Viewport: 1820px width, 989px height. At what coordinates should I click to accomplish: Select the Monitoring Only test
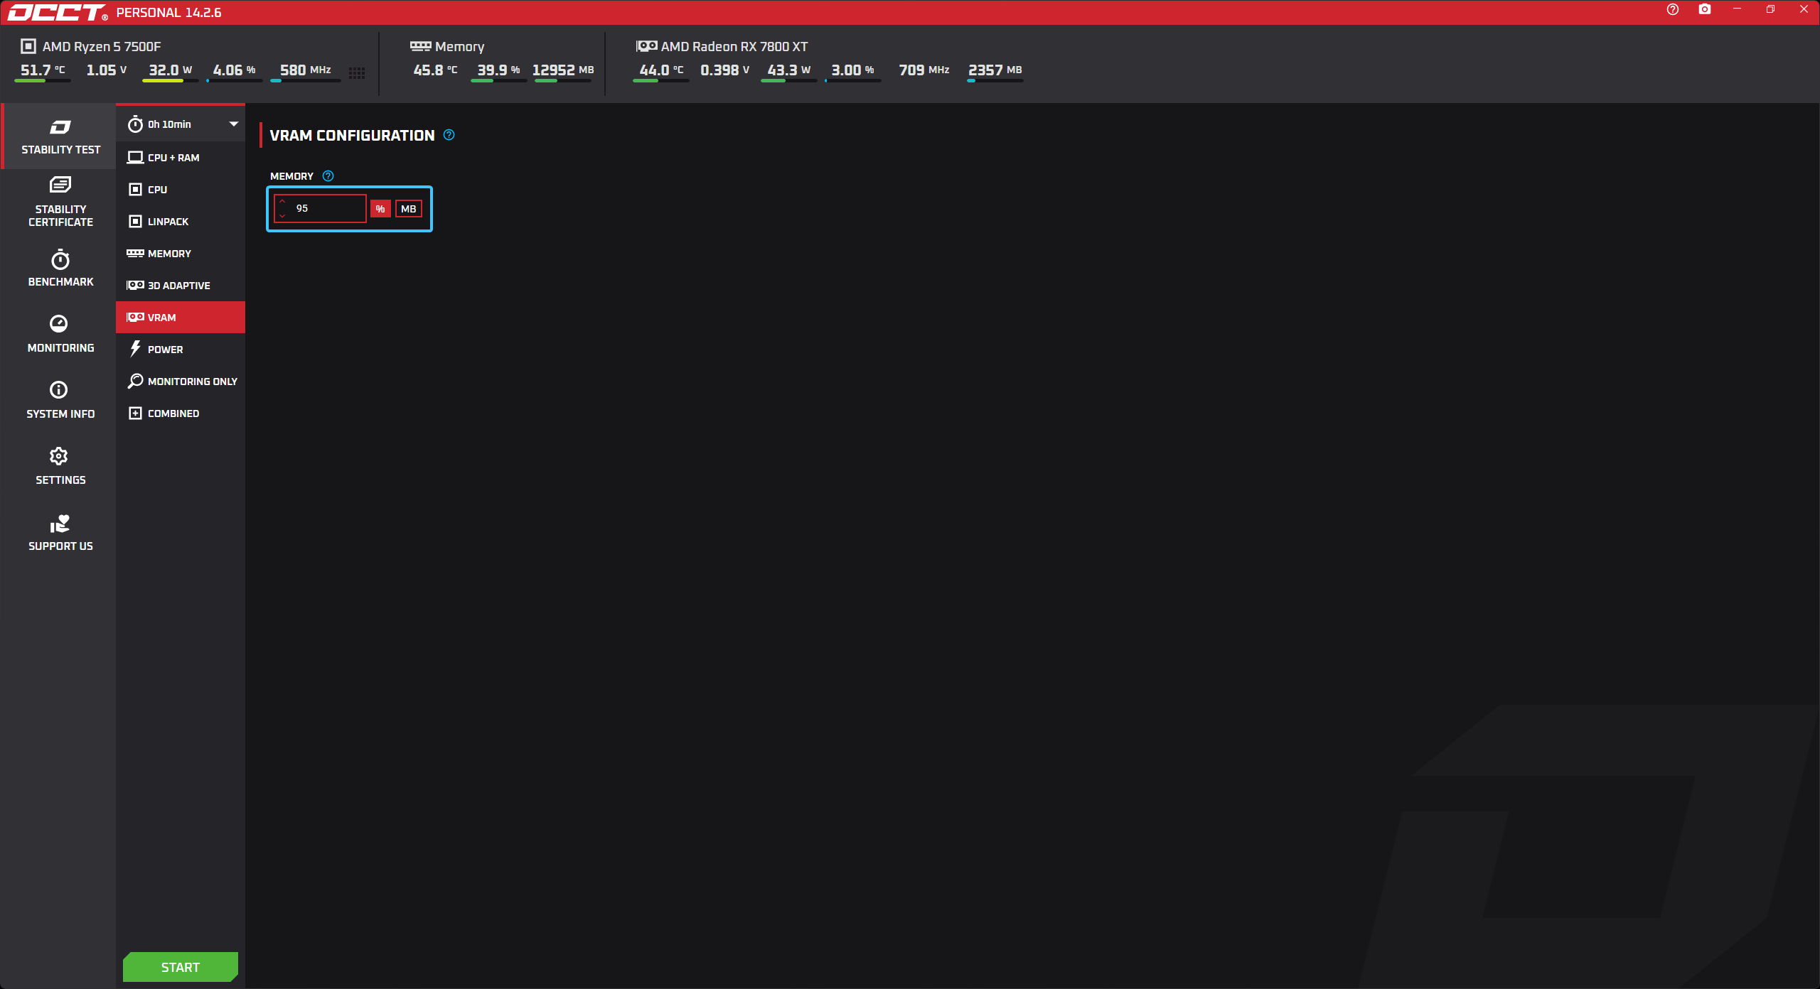point(192,382)
